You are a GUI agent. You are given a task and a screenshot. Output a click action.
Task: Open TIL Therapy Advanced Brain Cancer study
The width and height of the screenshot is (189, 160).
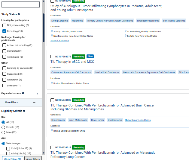click(102, 107)
